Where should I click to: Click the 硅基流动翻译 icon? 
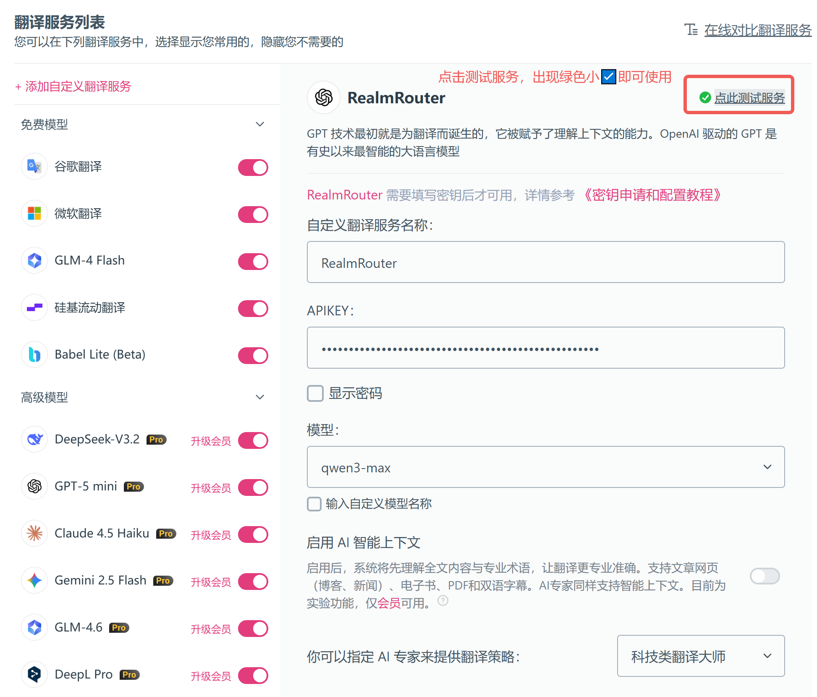[x=34, y=307]
